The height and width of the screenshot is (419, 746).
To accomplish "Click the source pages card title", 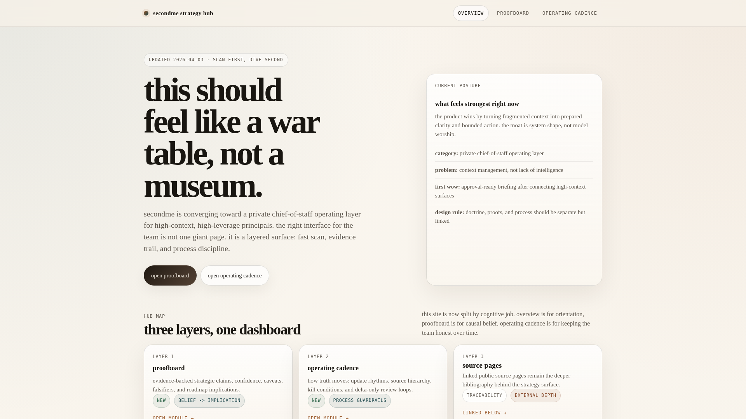I will 482,365.
